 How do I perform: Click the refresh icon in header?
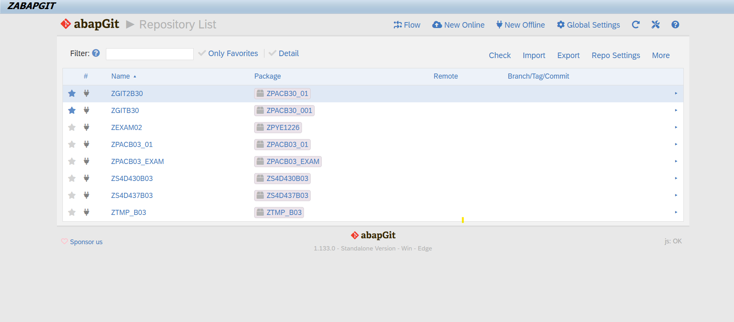point(636,24)
